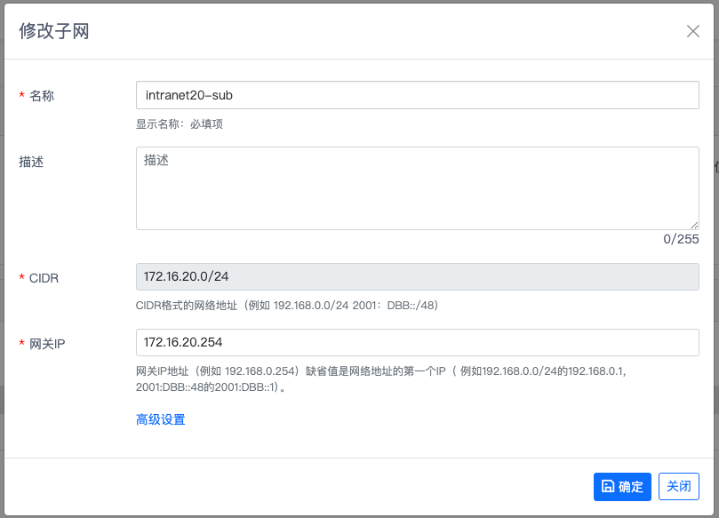Click the 名称 input containing intranet20-sub
Screen dimensions: 719x518
(x=417, y=95)
